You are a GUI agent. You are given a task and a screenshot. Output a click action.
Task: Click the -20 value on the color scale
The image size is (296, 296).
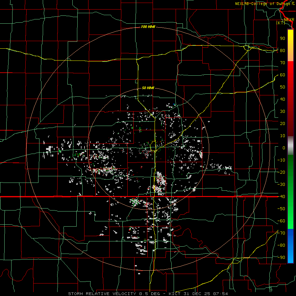(281, 172)
